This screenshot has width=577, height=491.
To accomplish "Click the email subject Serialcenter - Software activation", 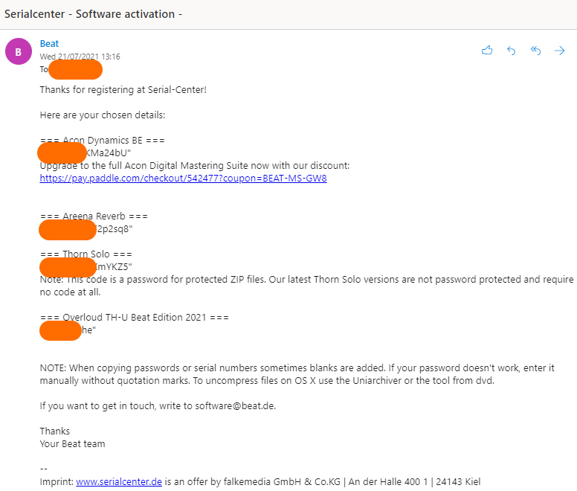I will (94, 14).
